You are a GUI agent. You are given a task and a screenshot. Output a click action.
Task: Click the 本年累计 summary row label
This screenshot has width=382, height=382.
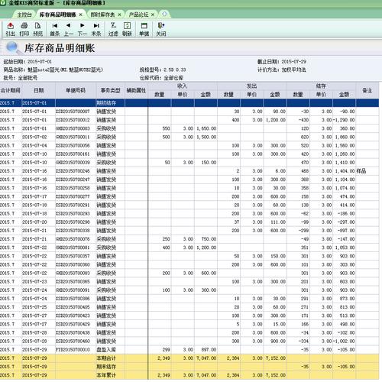(106, 375)
